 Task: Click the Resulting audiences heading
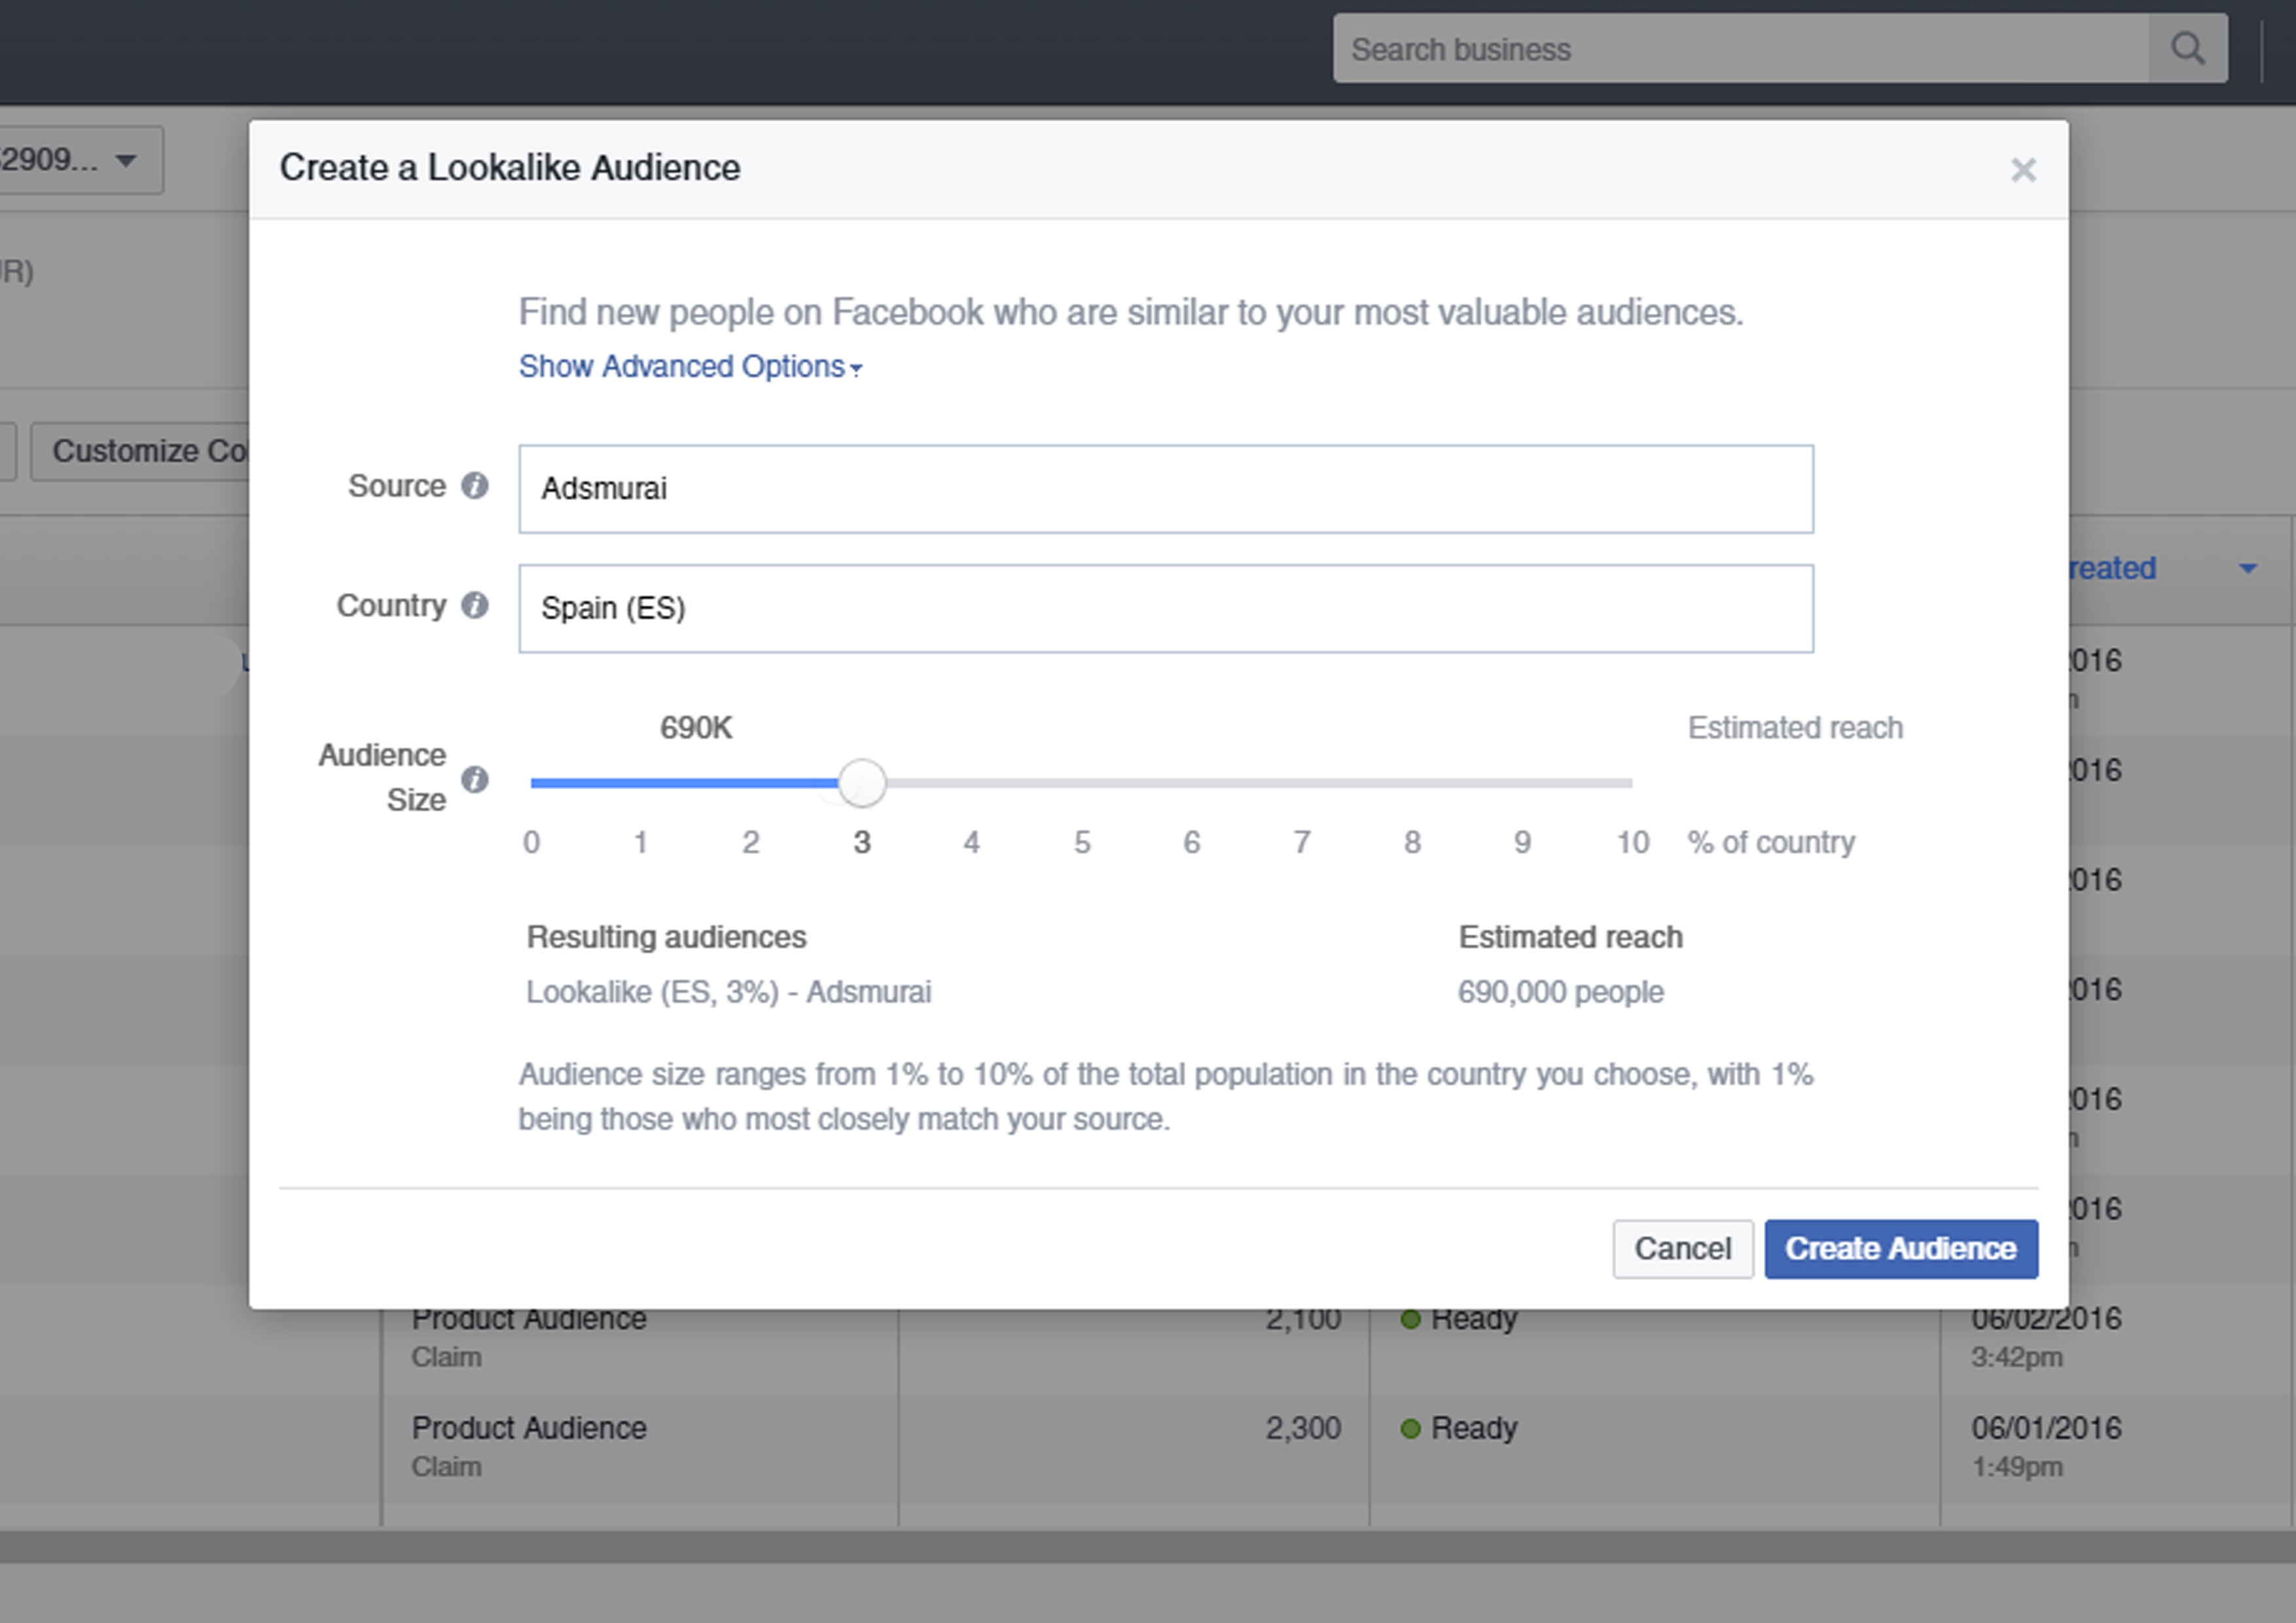click(666, 937)
